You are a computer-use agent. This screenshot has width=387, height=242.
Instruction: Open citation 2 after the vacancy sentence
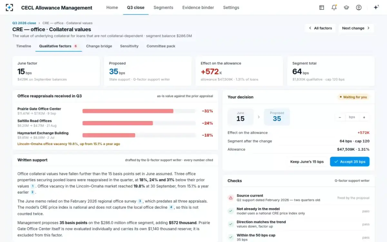[32, 192]
